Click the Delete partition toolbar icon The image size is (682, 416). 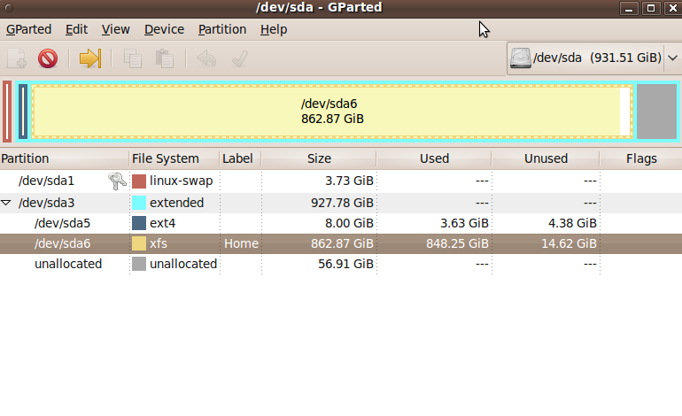pyautogui.click(x=47, y=58)
